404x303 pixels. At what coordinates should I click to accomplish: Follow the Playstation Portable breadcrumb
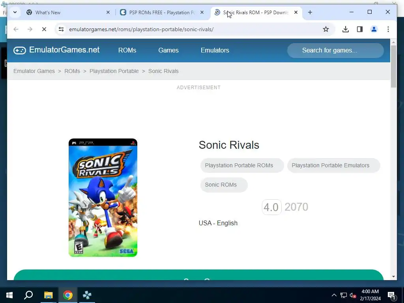pyautogui.click(x=114, y=71)
